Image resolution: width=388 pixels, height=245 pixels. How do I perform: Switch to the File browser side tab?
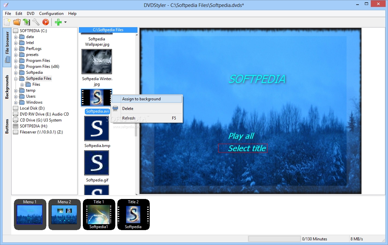coord(7,47)
